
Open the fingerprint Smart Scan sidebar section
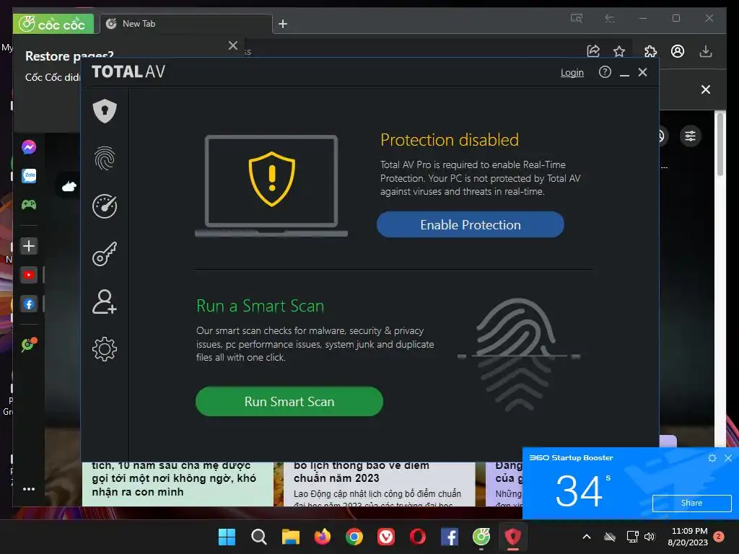point(105,158)
